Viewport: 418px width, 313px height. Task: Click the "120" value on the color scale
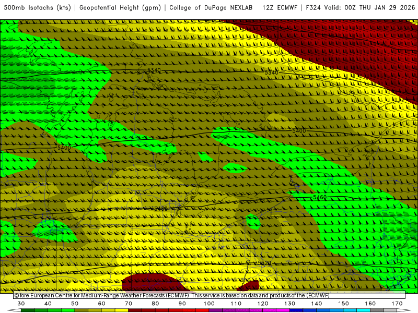(263, 304)
